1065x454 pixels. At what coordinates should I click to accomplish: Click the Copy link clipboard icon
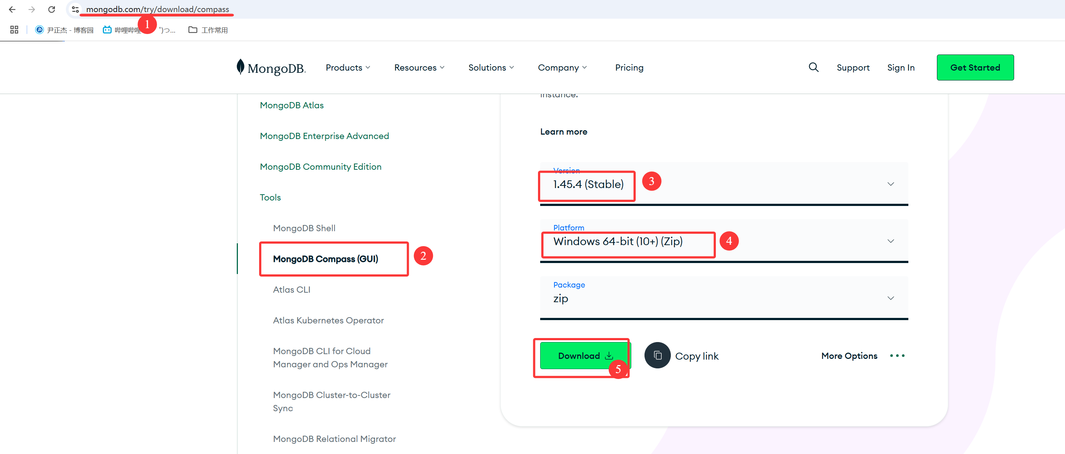pos(657,355)
